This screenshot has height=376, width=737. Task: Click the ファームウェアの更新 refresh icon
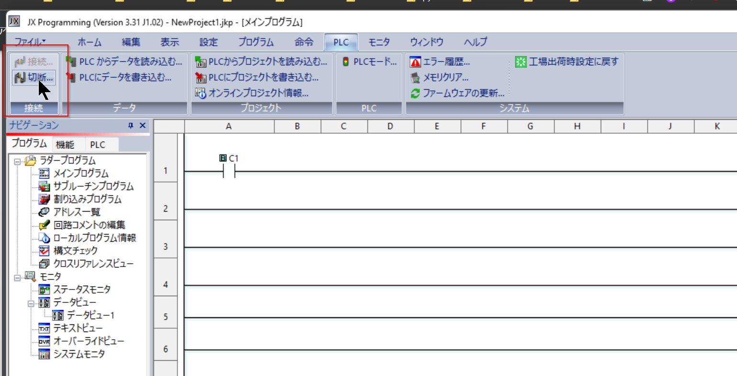click(415, 93)
